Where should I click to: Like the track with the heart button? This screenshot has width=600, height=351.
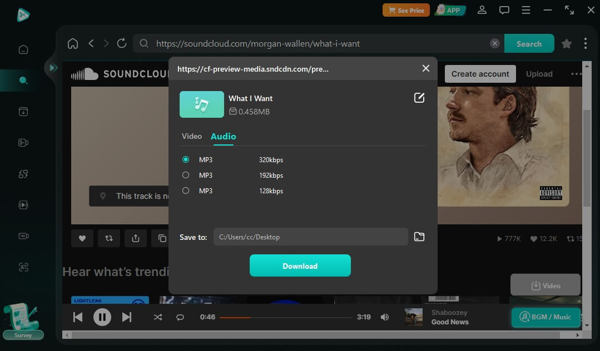click(x=82, y=238)
